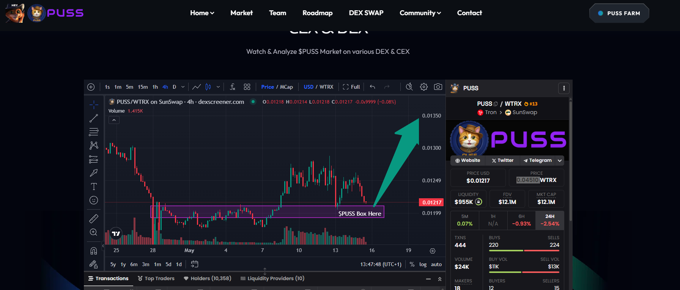This screenshot has width=680, height=290.
Task: Click the liquidity lock icon
Action: click(479, 202)
